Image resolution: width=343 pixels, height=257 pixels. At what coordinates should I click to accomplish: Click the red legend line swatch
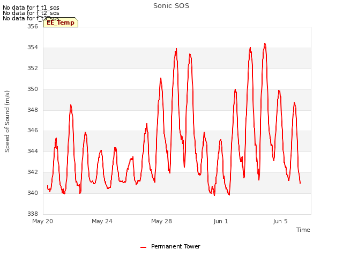coord(143,247)
